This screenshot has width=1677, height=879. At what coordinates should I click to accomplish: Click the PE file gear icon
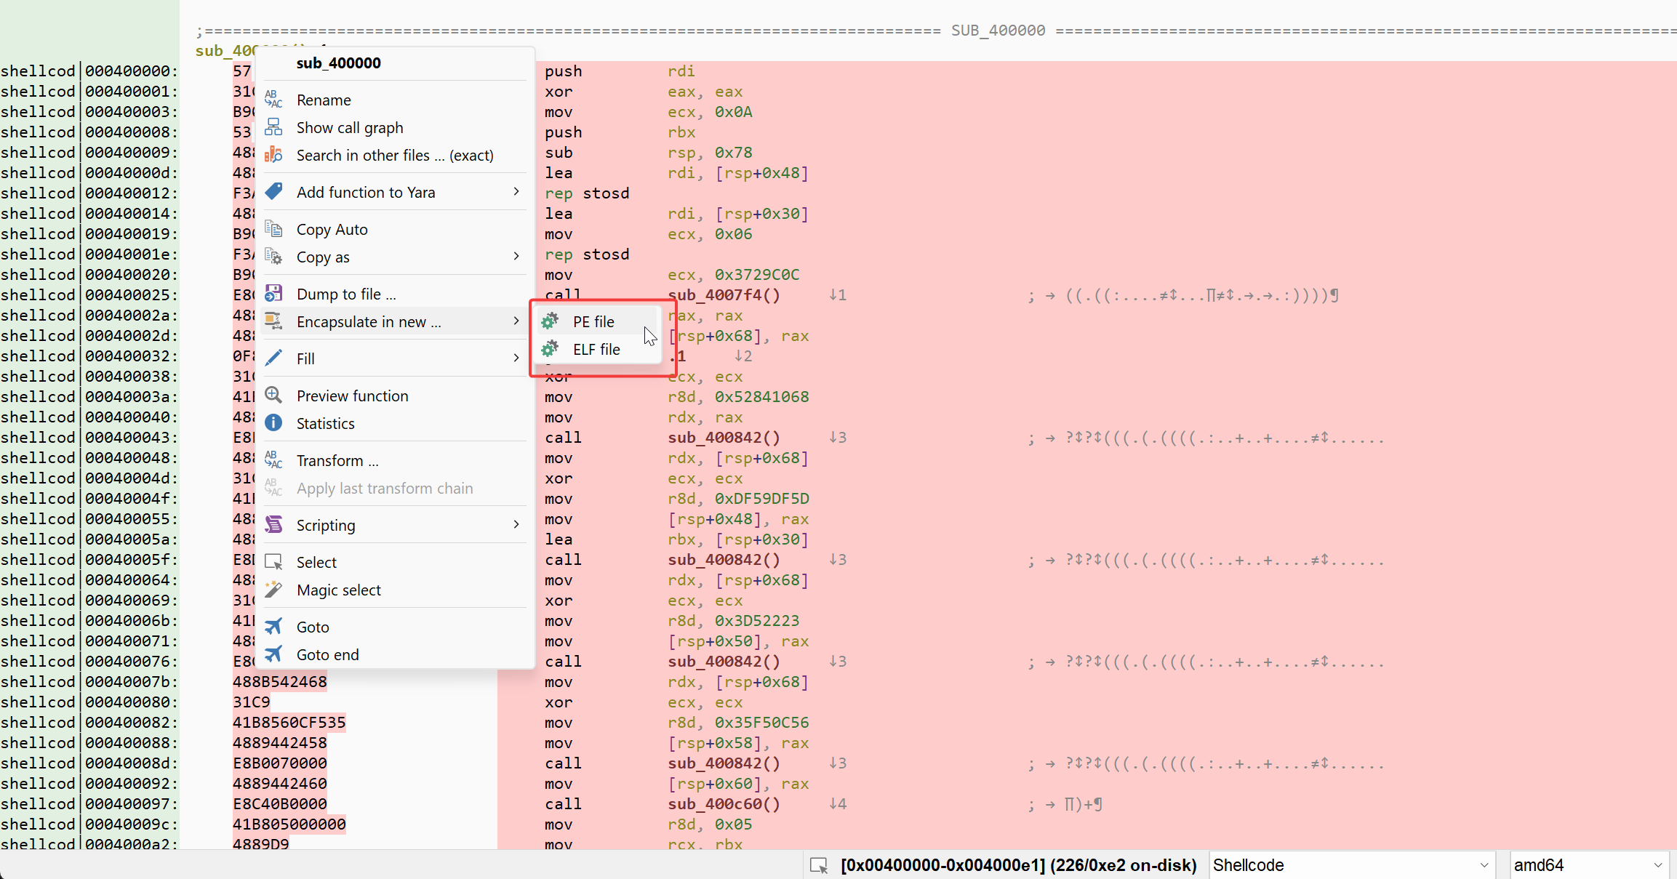(x=551, y=321)
